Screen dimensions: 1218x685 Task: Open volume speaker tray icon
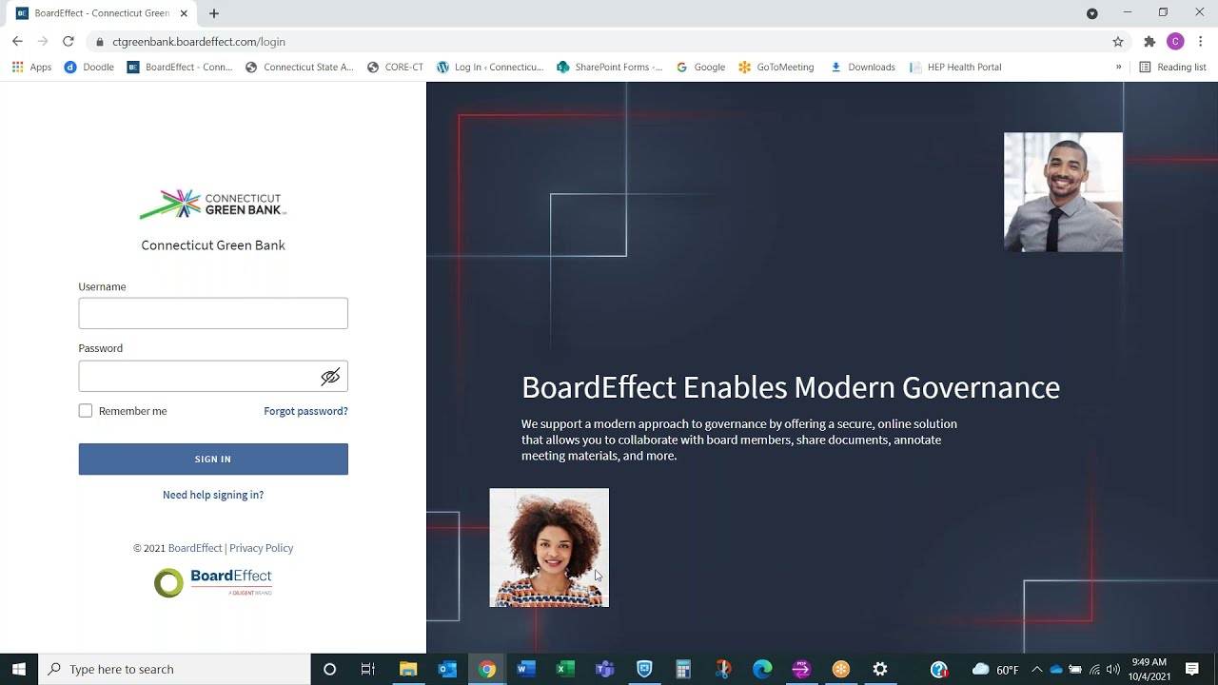point(1113,669)
